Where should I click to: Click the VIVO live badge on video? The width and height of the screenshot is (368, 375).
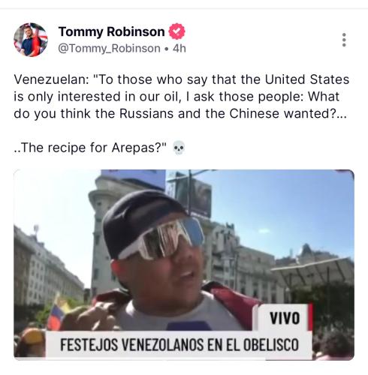285,318
